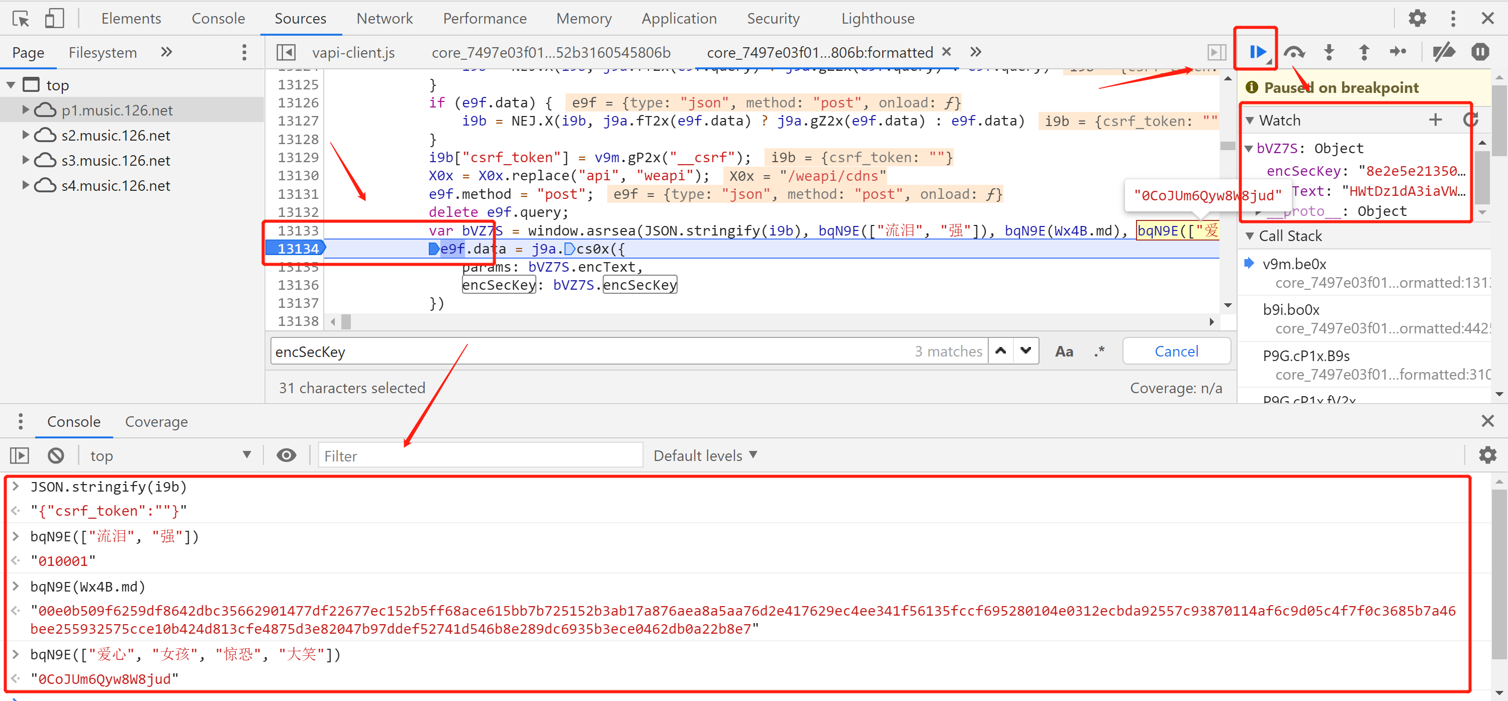This screenshot has width=1508, height=701.
Task: Click the inspect element picker icon
Action: [21, 19]
